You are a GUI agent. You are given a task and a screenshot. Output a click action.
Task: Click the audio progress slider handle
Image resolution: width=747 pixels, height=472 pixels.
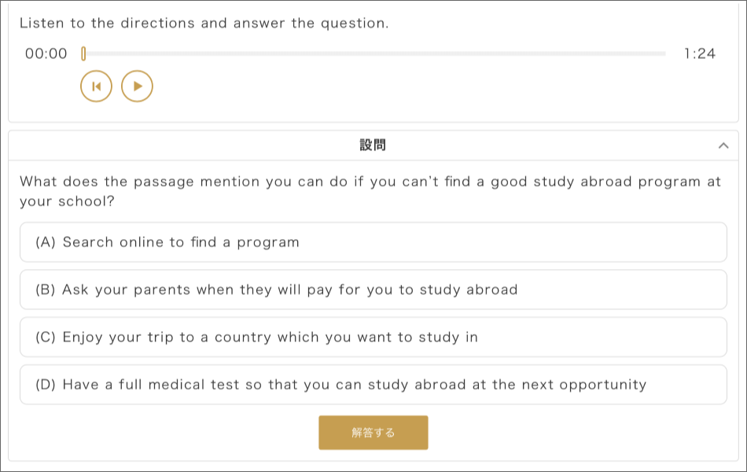83,53
